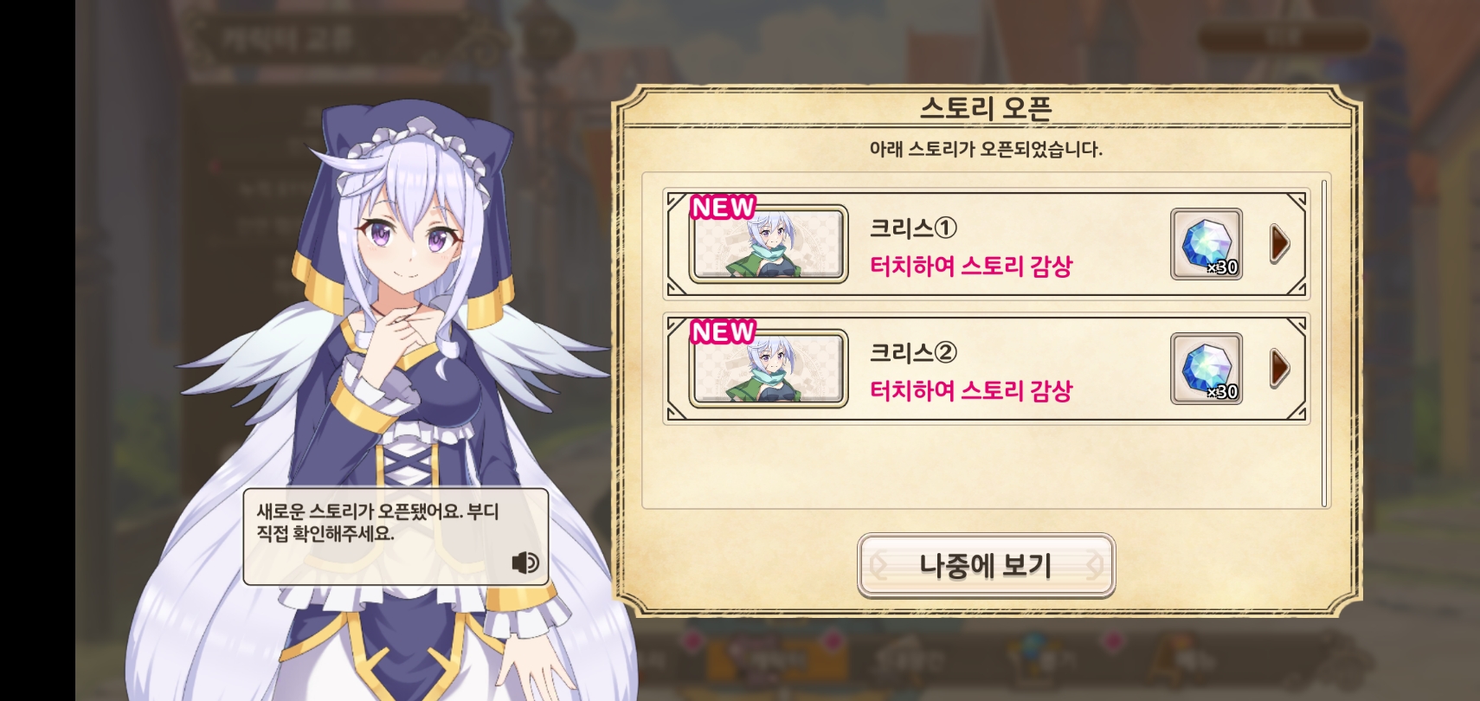Screen dimensions: 1480x701
Task: Tap the 새로운 스토리가 오픈됐어요 speech bubble
Action: pyautogui.click(x=396, y=537)
